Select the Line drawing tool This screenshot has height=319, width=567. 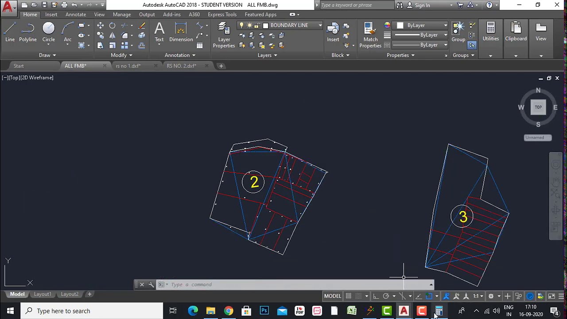pos(10,32)
